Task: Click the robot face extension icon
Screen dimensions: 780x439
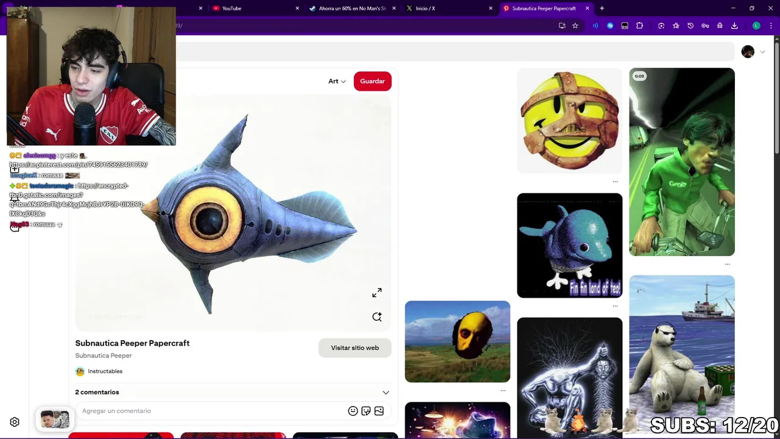Action: click(625, 26)
